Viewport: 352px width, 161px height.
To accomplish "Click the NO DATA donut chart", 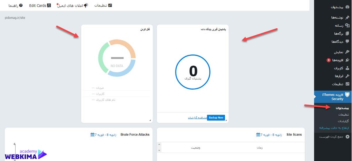I will (x=117, y=58).
